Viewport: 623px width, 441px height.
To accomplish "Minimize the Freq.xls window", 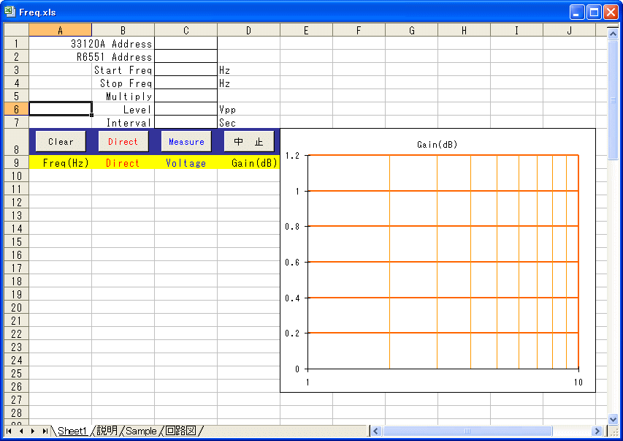I will 577,12.
